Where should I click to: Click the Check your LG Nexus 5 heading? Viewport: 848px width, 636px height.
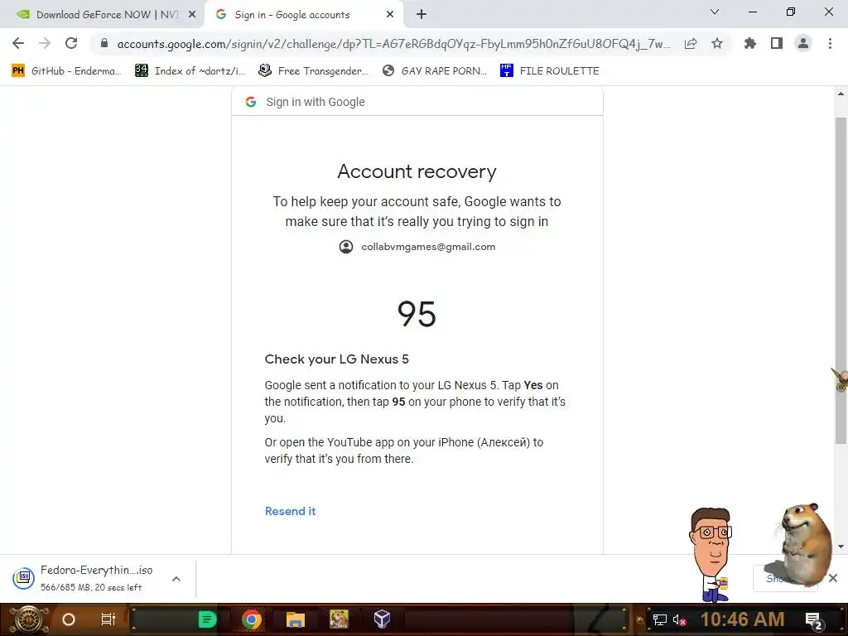pos(336,359)
